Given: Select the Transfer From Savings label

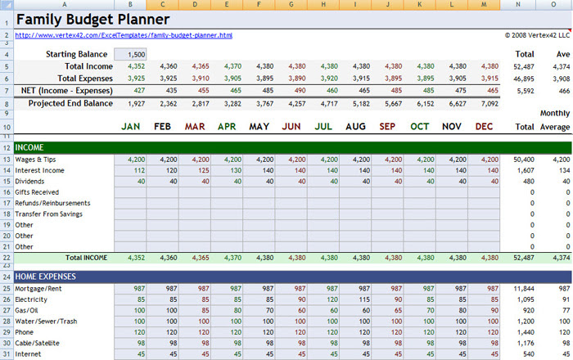Looking at the screenshot, I should (x=48, y=214).
